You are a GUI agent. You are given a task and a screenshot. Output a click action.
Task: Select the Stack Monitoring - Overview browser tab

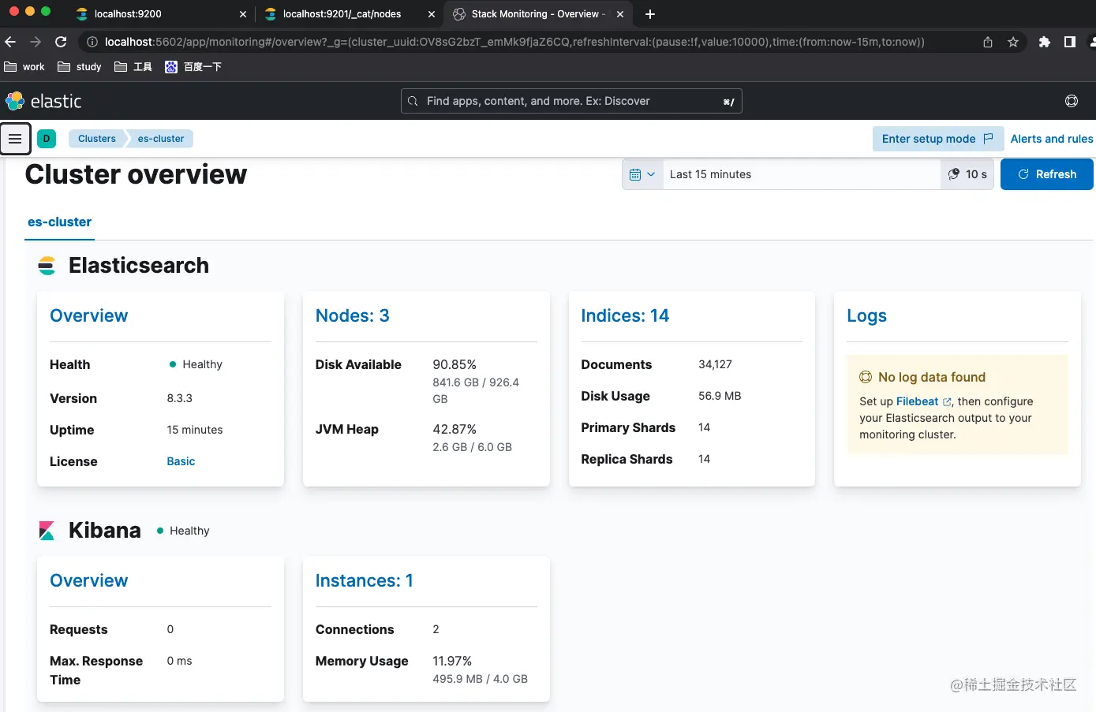(x=537, y=14)
